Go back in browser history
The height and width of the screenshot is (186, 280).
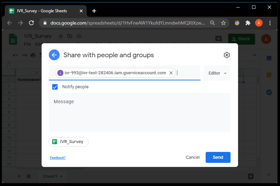pos(10,23)
